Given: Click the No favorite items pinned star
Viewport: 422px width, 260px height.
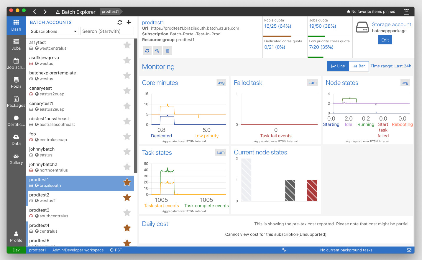Looking at the screenshot, I should 348,11.
